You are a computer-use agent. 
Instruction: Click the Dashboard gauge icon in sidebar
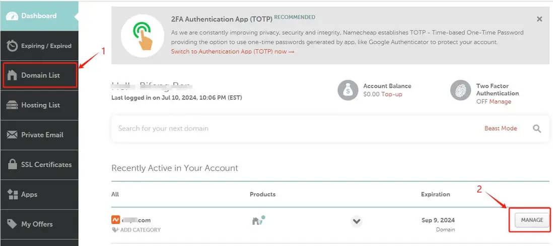(x=12, y=16)
